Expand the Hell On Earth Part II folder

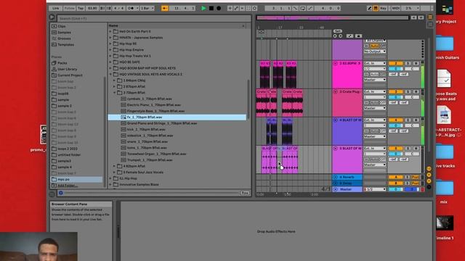110,31
